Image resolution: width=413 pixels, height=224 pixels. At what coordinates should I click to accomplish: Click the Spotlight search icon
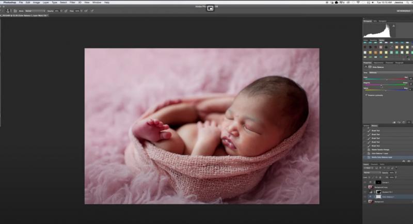[408, 3]
